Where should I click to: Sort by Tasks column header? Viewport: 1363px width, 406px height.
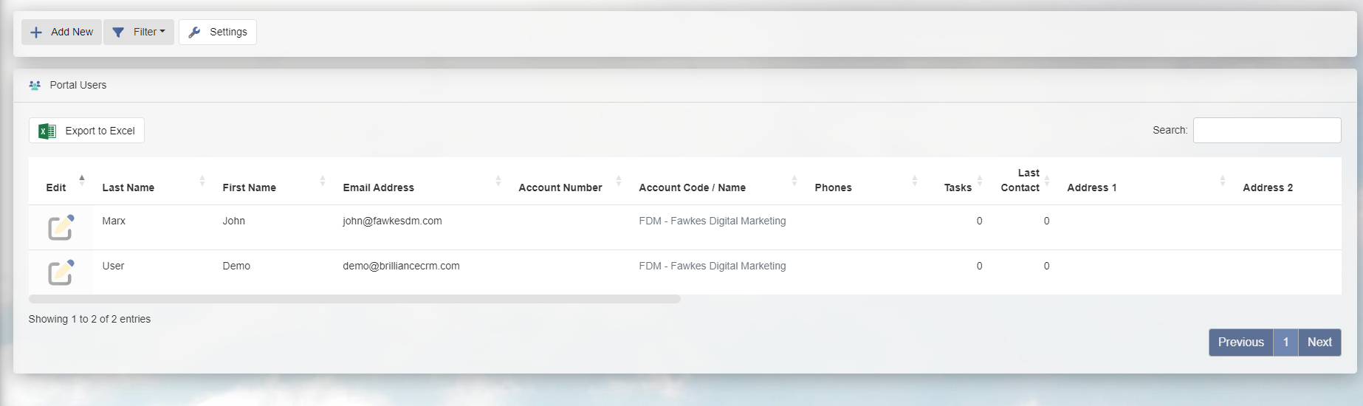click(958, 187)
